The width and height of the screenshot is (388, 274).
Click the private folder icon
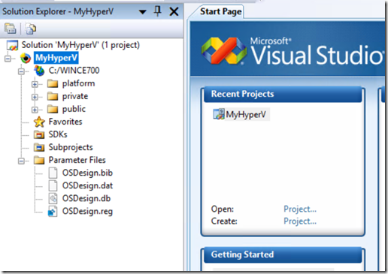(x=53, y=96)
